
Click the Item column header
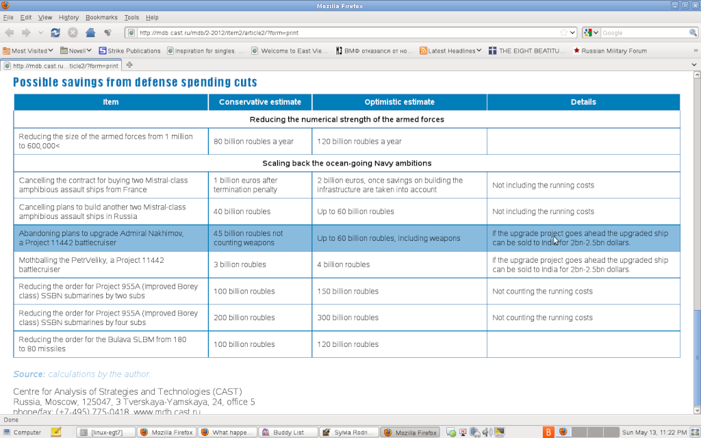(111, 102)
